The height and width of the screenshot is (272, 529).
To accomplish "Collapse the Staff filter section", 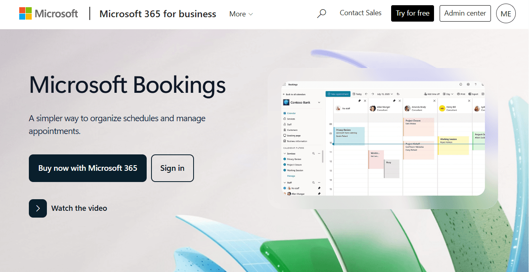I will [x=285, y=182].
